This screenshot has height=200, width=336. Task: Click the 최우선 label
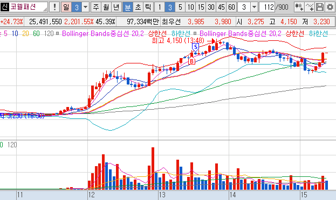[171, 22]
